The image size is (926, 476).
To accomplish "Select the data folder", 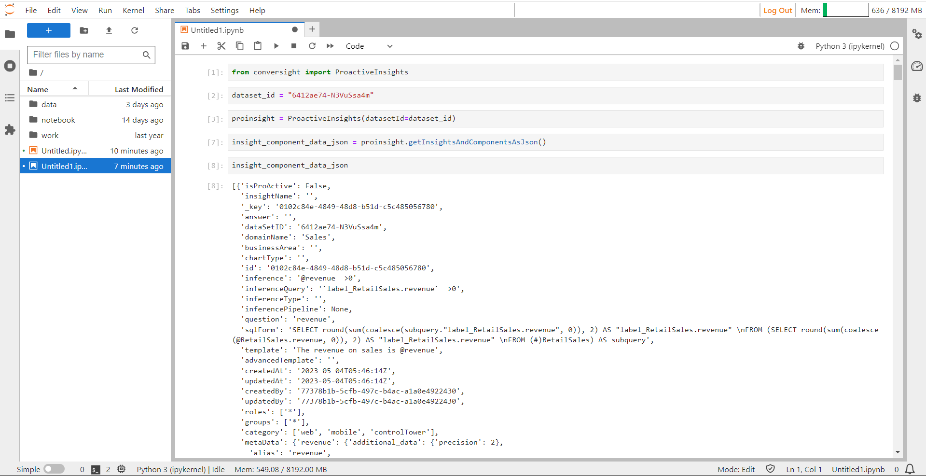I will tap(96, 104).
